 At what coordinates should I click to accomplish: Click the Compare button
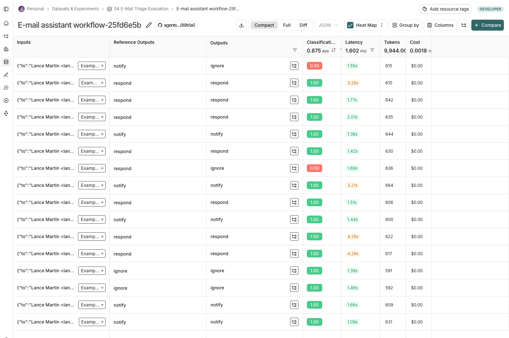487,25
